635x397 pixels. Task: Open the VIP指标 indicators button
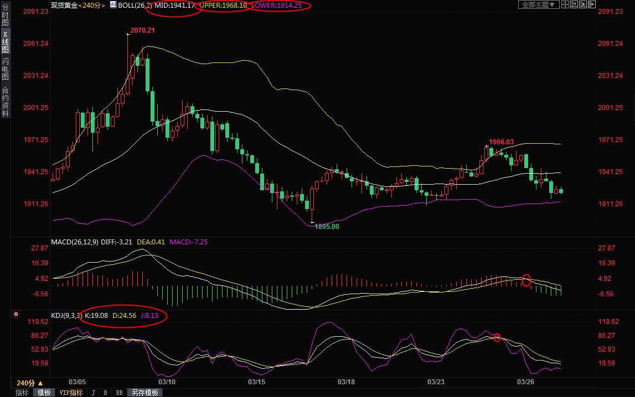click(70, 393)
